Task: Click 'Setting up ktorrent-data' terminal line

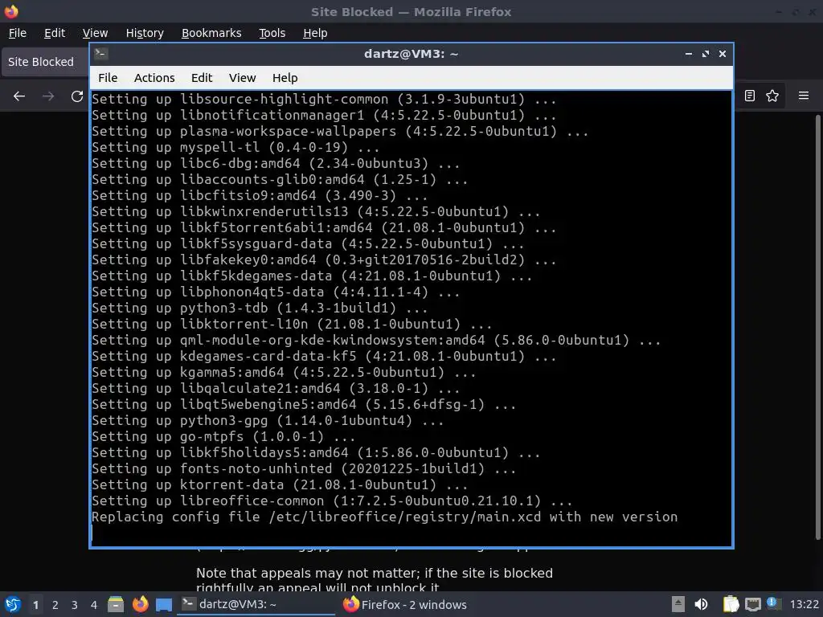Action: coord(280,484)
